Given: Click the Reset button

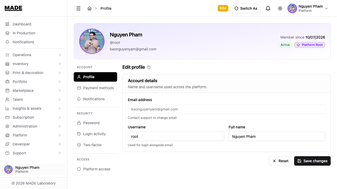Looking at the screenshot, I should (x=280, y=161).
